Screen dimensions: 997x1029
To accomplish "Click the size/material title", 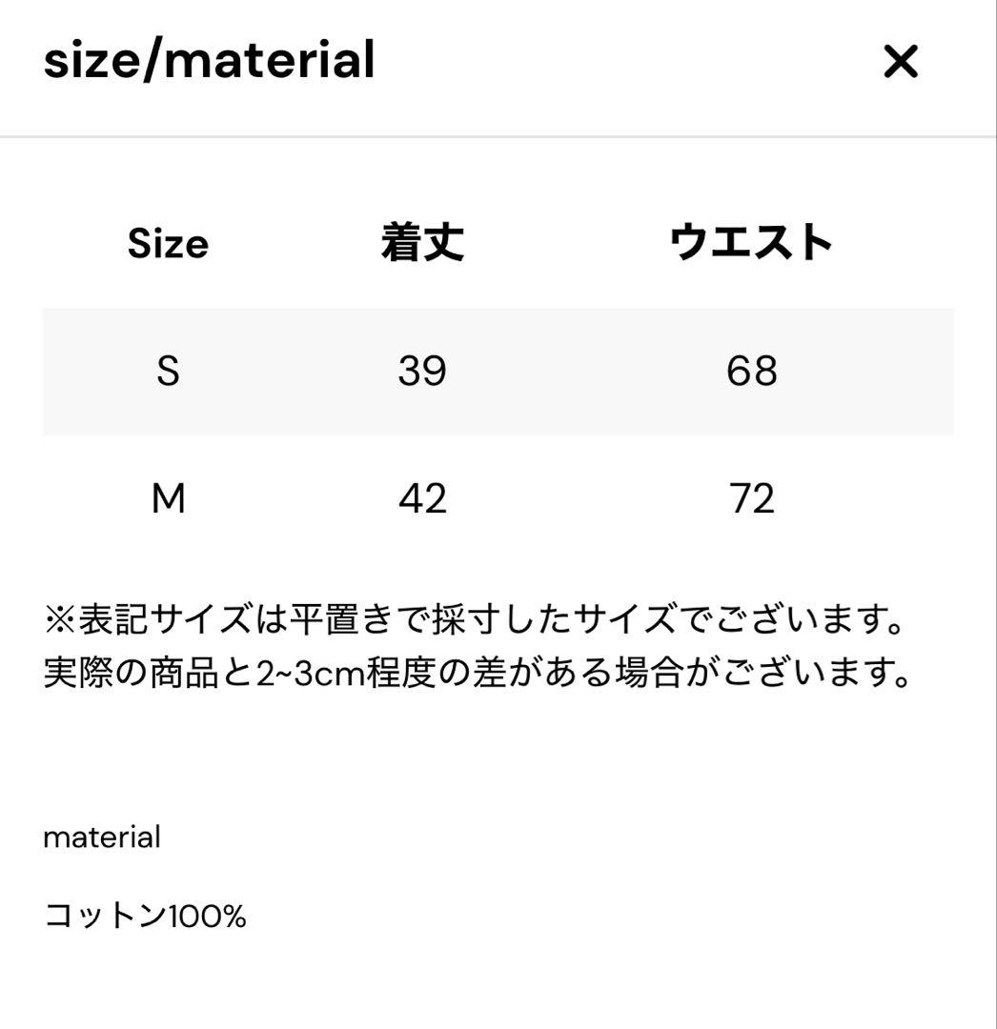I will click(x=210, y=60).
